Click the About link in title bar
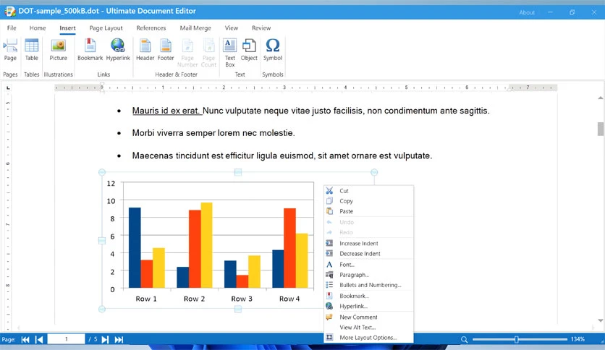The width and height of the screenshot is (605, 350). 527,12
